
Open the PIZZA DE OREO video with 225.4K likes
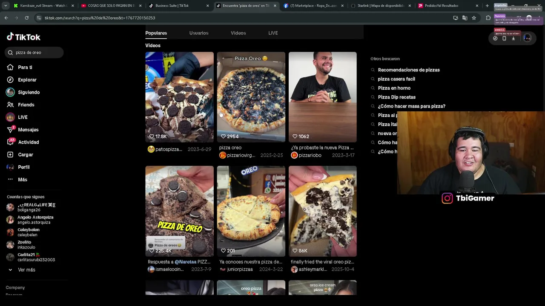coord(179,211)
